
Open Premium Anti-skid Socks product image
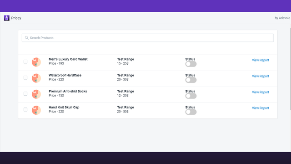click(36, 94)
